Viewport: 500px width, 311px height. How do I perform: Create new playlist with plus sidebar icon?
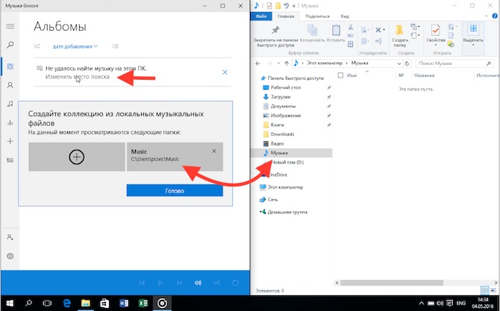coord(10,141)
